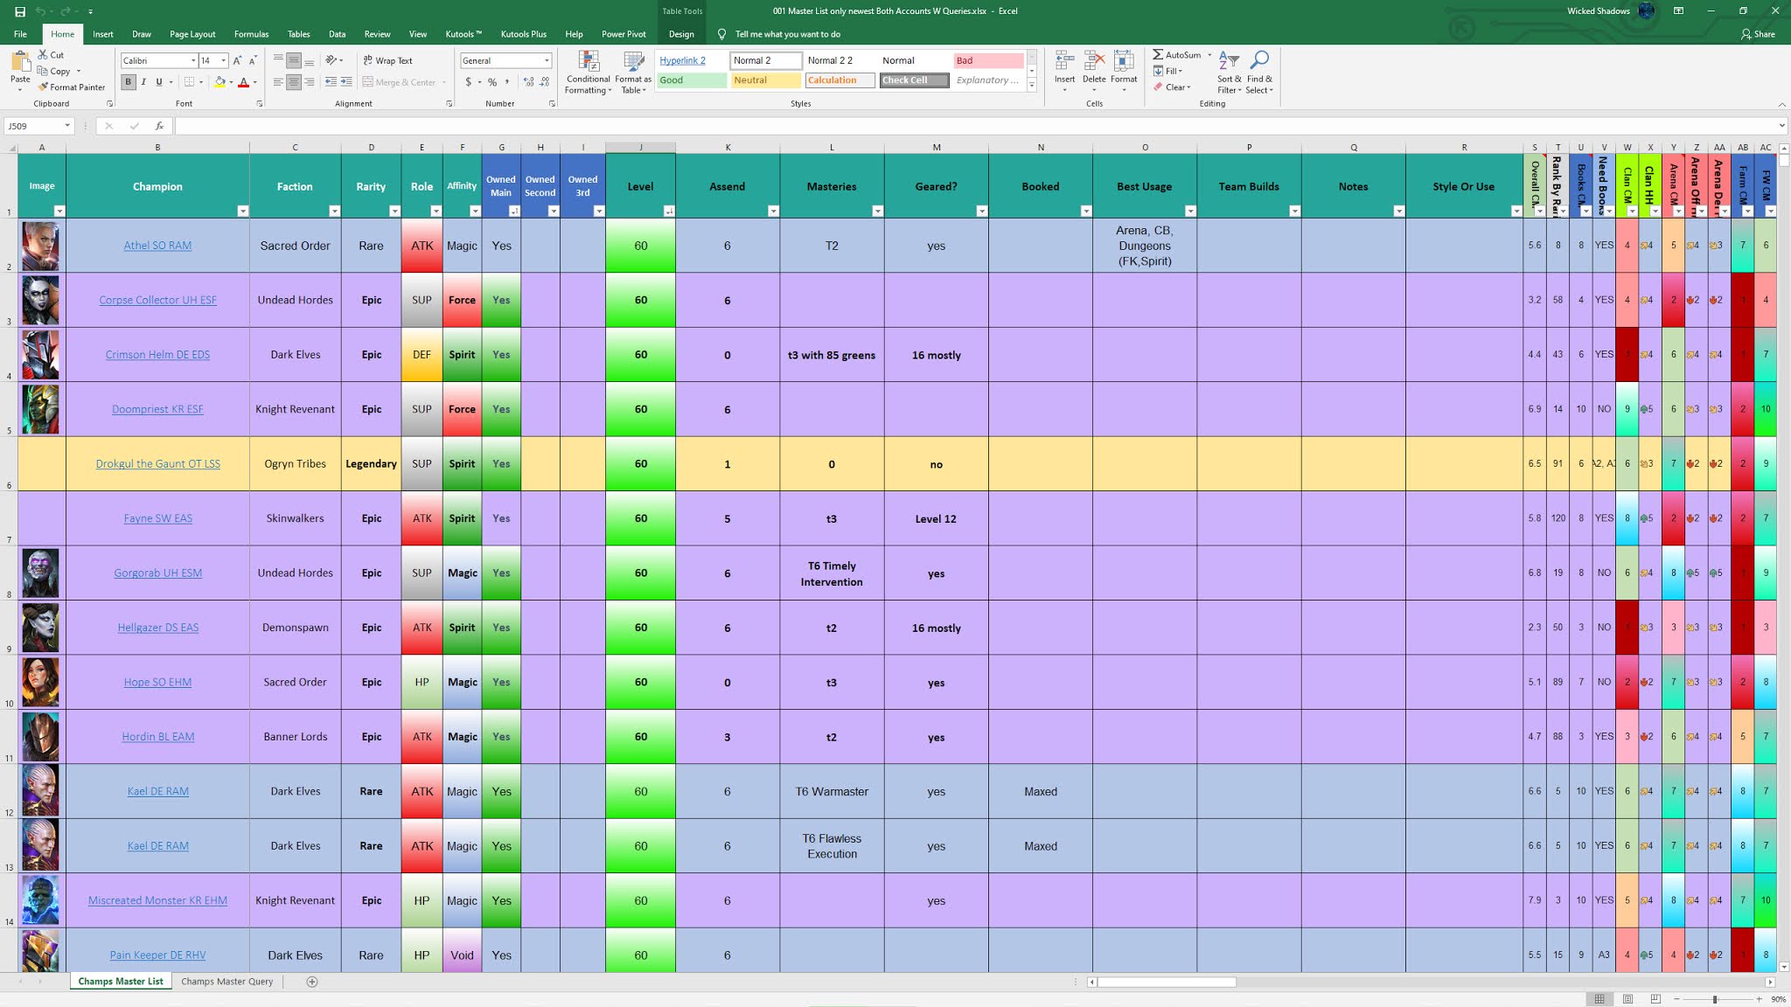Viewport: 1791px width, 1007px height.
Task: Toggle Align Right horizontal alignment
Action: pos(310,82)
